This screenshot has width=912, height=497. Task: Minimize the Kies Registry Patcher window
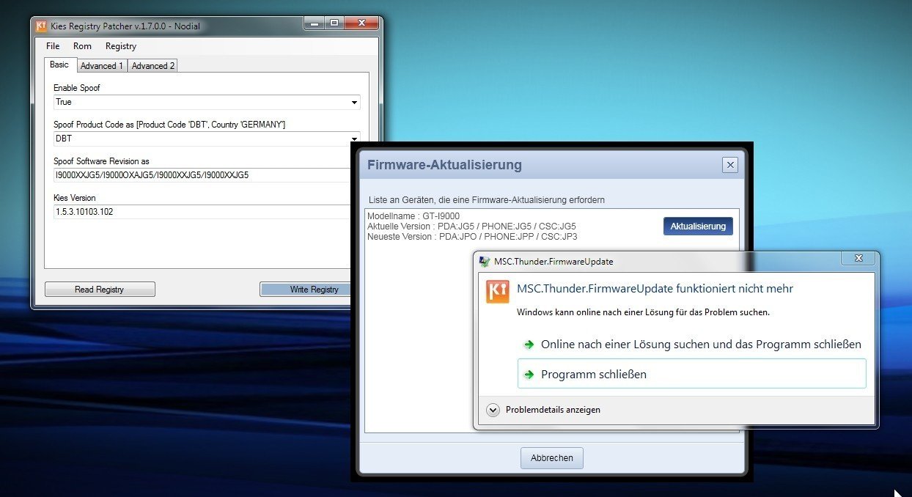[x=315, y=23]
